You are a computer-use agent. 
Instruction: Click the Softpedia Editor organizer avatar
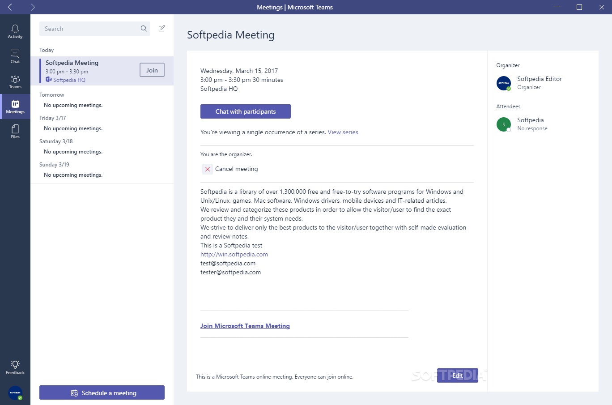pyautogui.click(x=504, y=83)
